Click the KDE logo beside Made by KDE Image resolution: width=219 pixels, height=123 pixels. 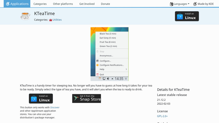[195, 4]
